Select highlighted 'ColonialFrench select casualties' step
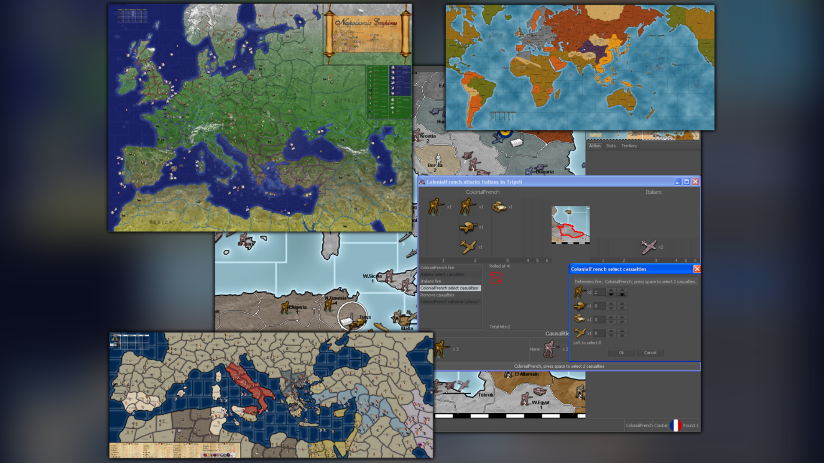 point(450,288)
